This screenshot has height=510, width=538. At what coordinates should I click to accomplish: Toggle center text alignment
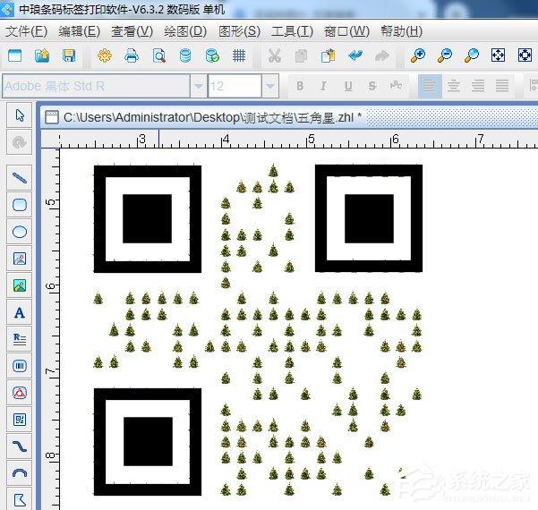454,86
